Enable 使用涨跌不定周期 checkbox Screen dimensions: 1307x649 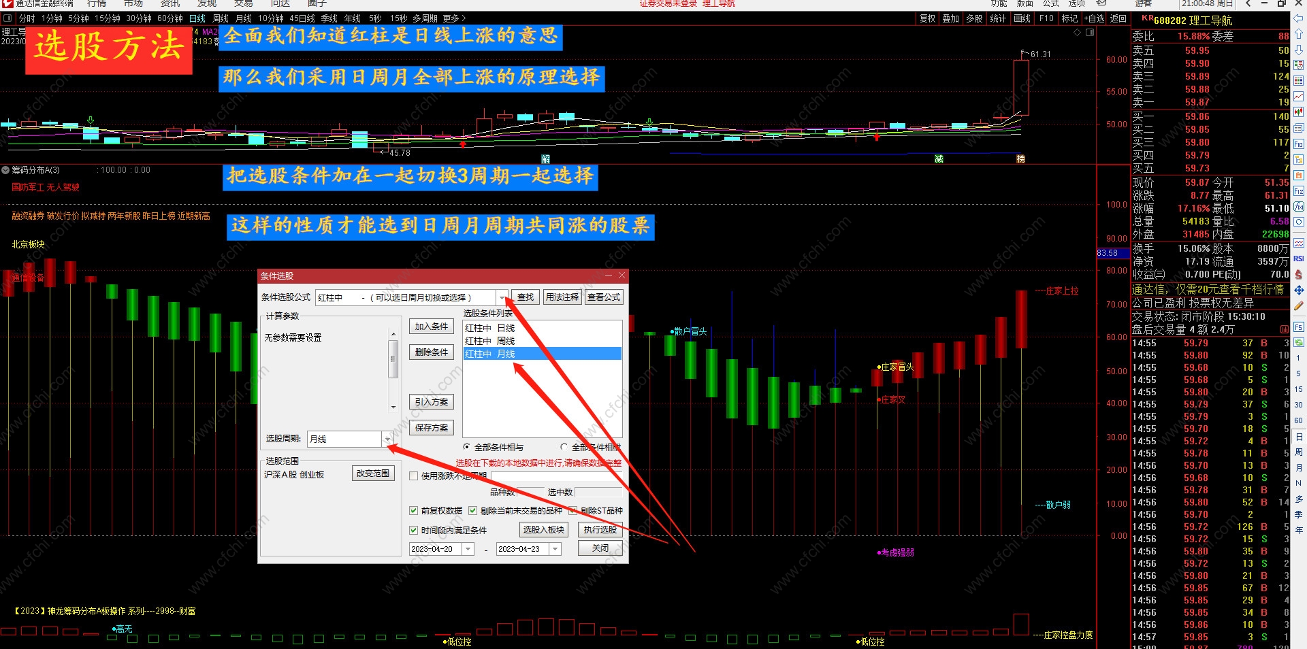click(x=413, y=476)
